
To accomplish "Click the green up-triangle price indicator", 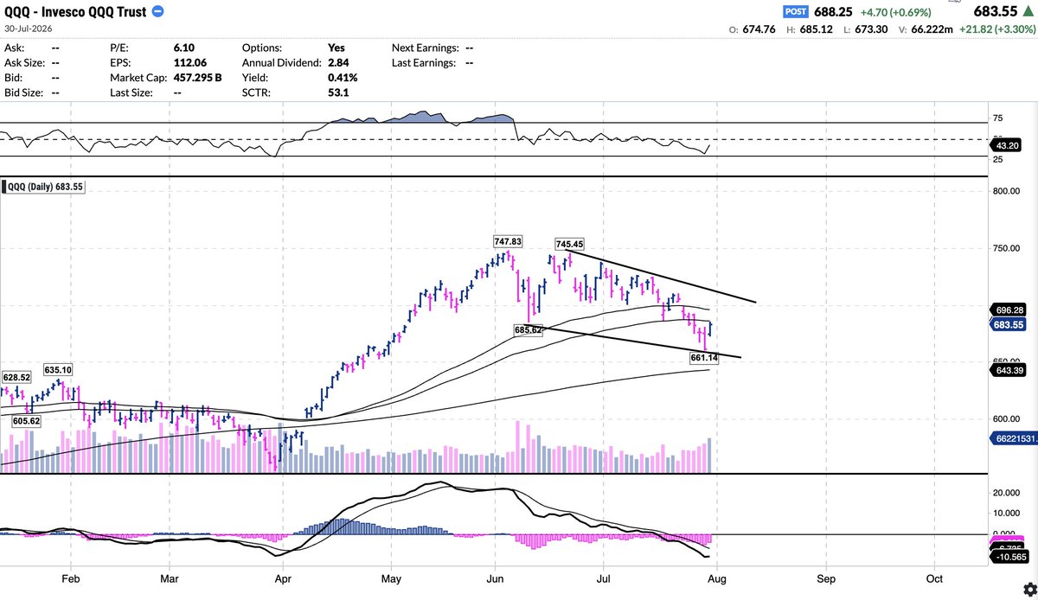I will coord(1027,11).
